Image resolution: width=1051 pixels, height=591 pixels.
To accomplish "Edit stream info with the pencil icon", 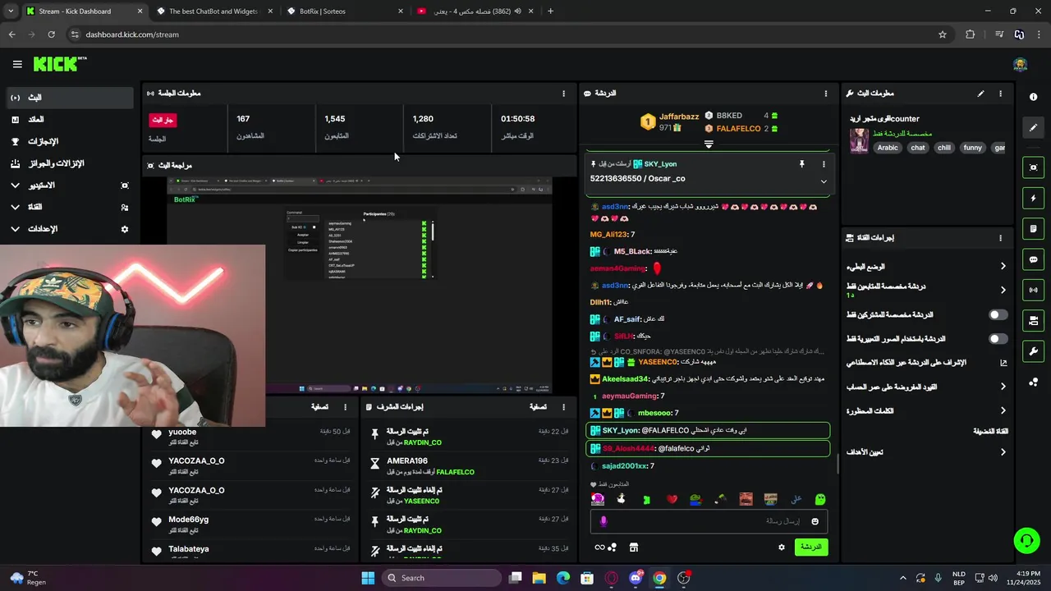I will (x=980, y=94).
